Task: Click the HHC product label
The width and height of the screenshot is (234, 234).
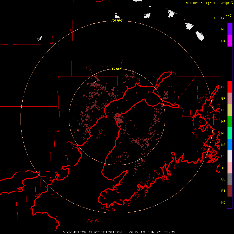Action: 229,16
